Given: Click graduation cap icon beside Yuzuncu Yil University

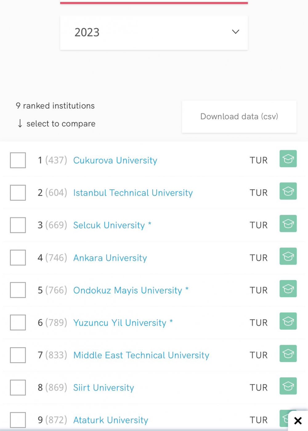Looking at the screenshot, I should tap(288, 321).
